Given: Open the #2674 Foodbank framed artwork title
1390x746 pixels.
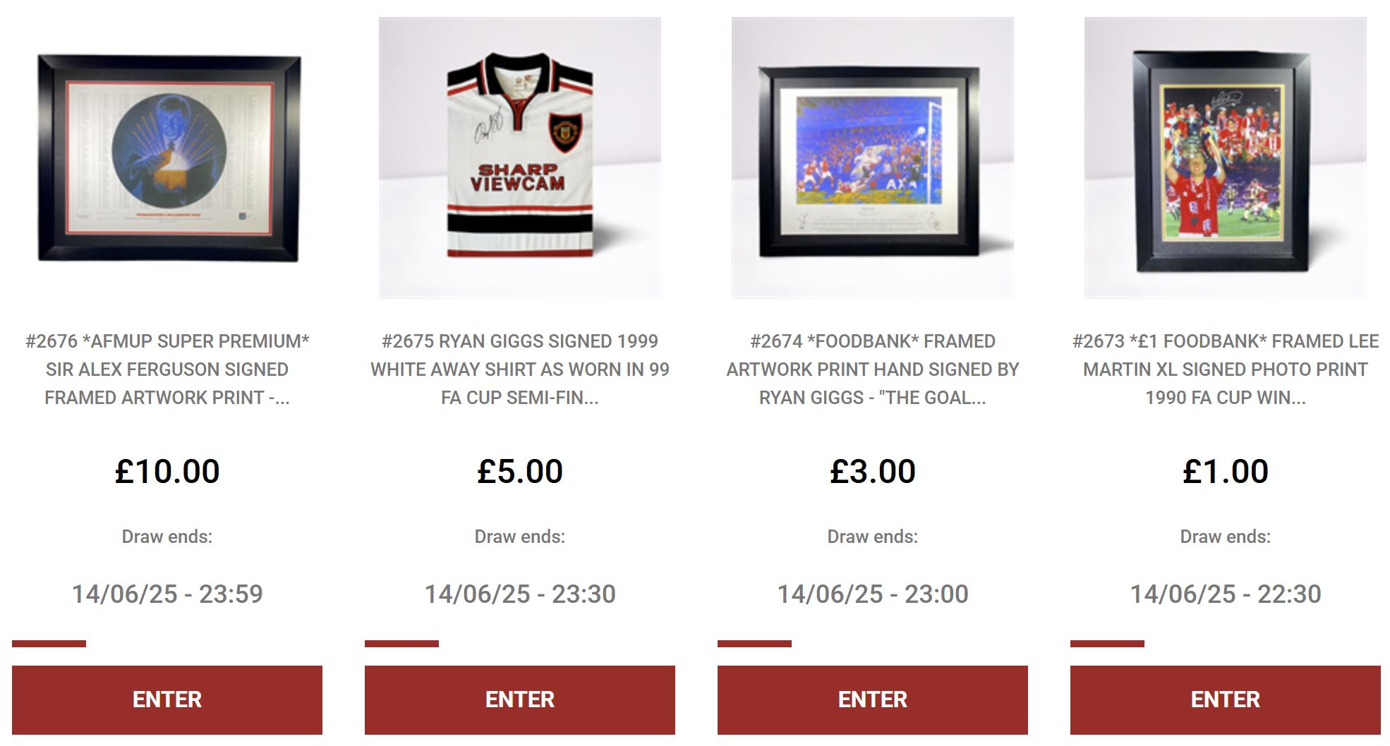Looking at the screenshot, I should 873,369.
